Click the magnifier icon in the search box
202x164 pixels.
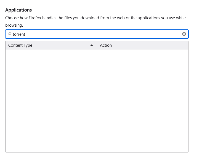pos(10,34)
